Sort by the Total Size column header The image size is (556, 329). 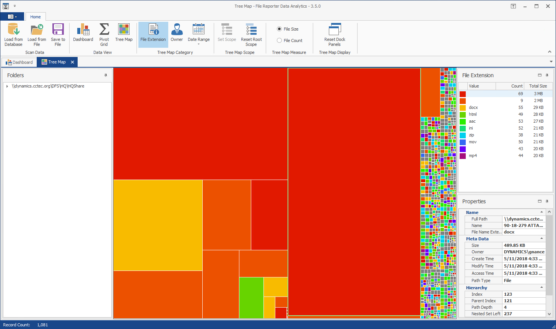[x=538, y=86]
